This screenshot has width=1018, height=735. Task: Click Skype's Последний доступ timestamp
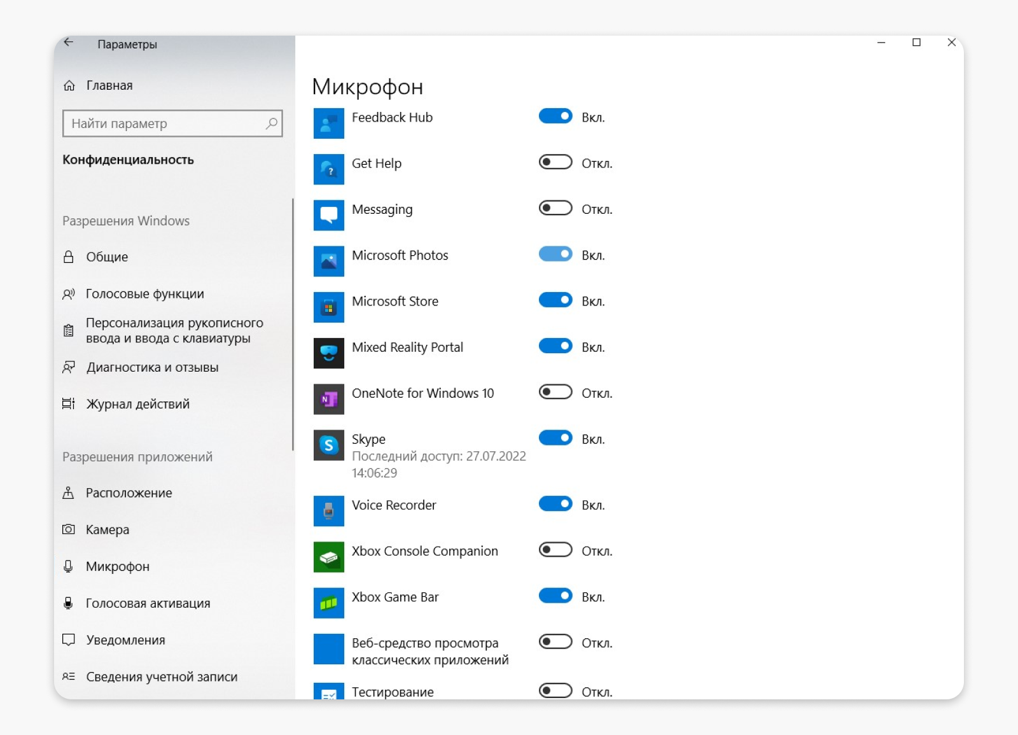pyautogui.click(x=439, y=465)
